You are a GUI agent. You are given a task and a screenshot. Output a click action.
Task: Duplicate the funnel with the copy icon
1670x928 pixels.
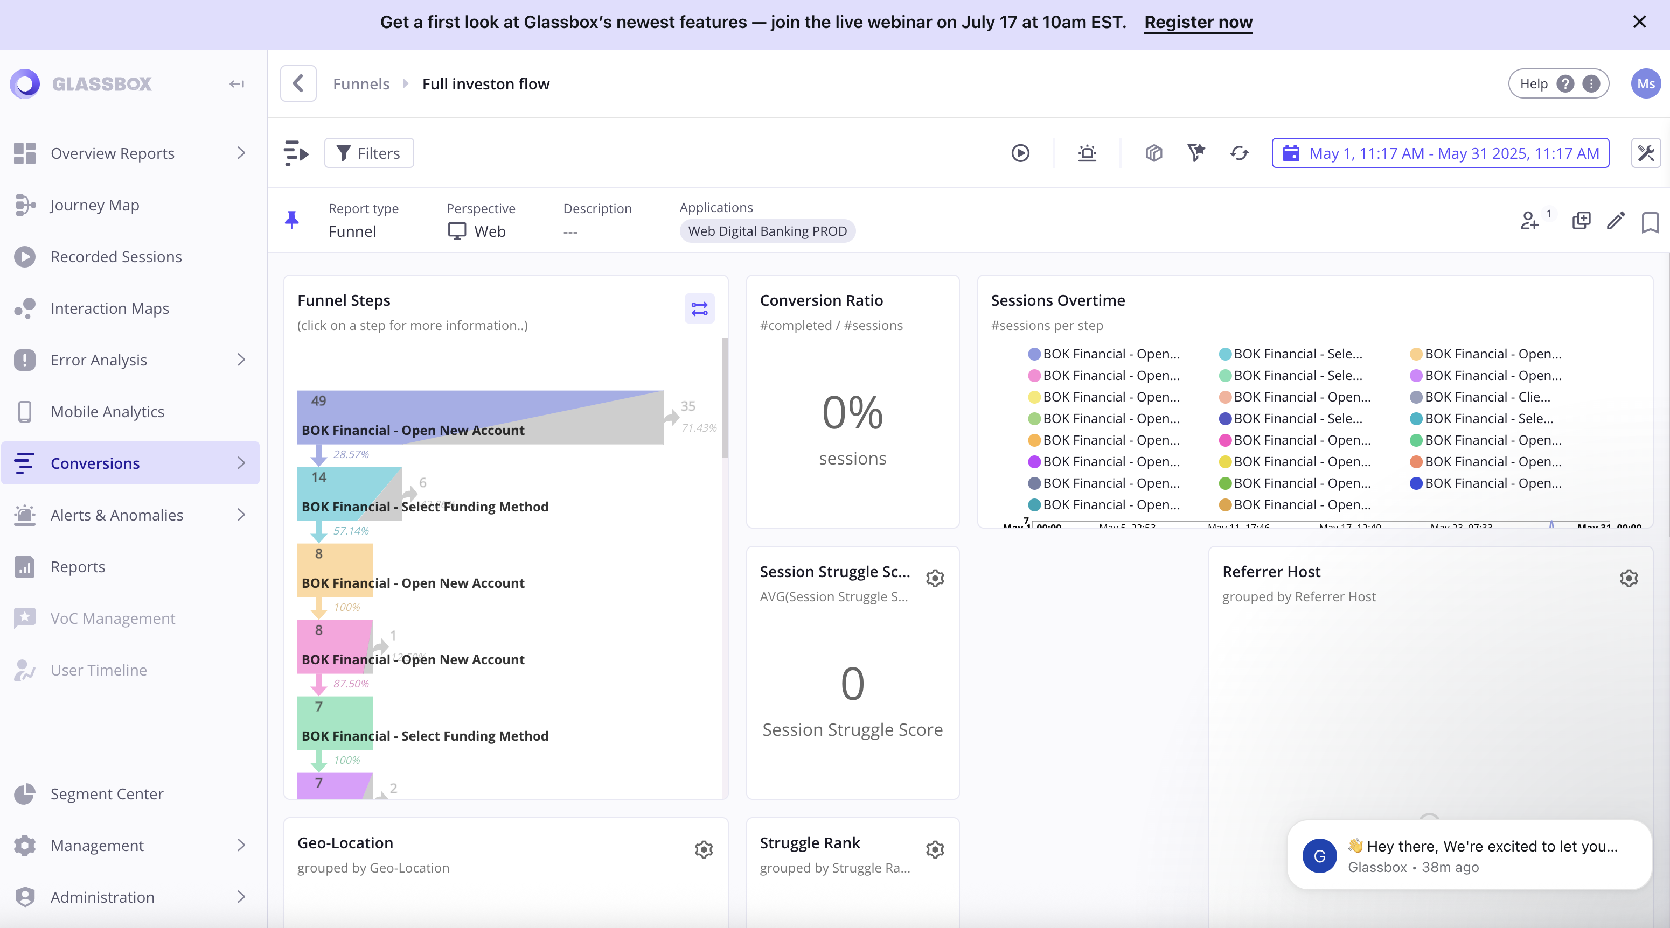pyautogui.click(x=1582, y=221)
